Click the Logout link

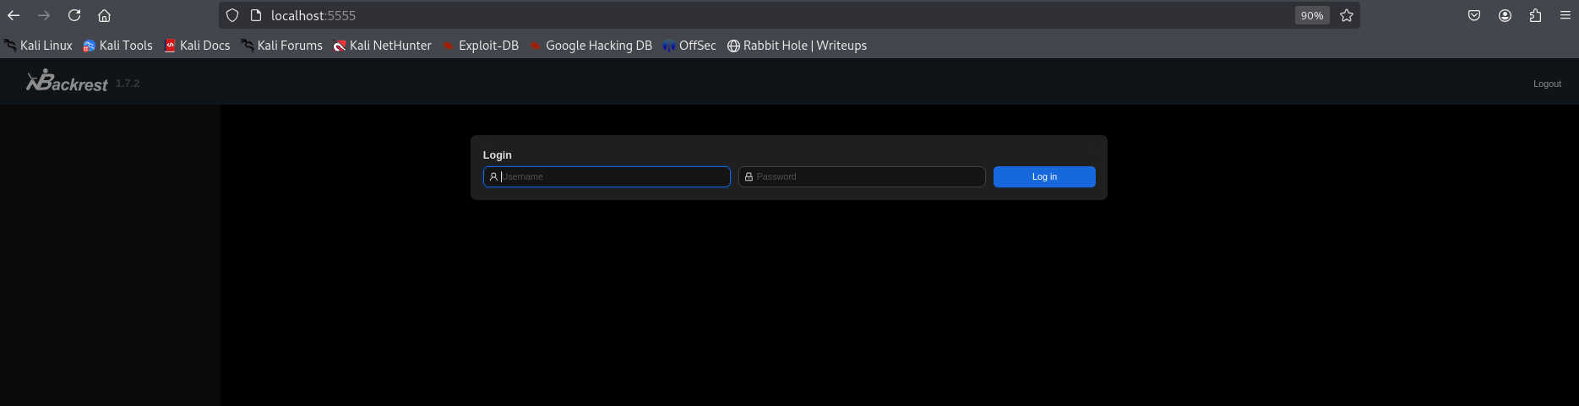click(x=1547, y=84)
